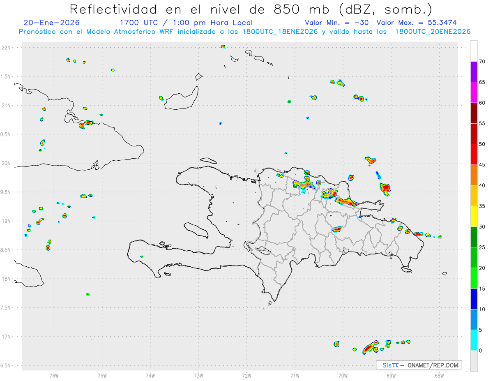
Task: Click the colorbar label '55'
Action: 482,123
